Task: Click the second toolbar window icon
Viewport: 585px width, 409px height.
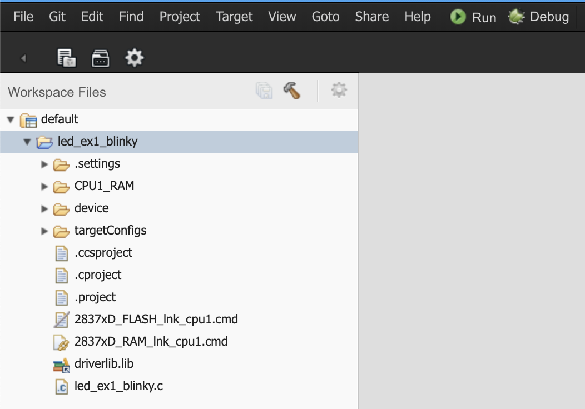Action: (101, 58)
